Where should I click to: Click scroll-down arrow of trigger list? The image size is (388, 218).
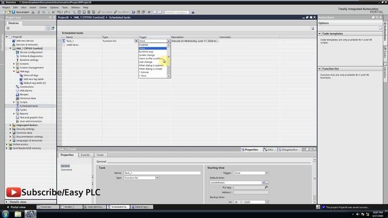(169, 76)
